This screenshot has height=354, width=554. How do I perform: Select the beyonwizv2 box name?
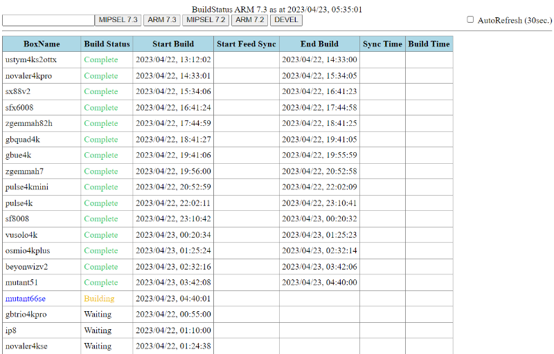tap(26, 267)
